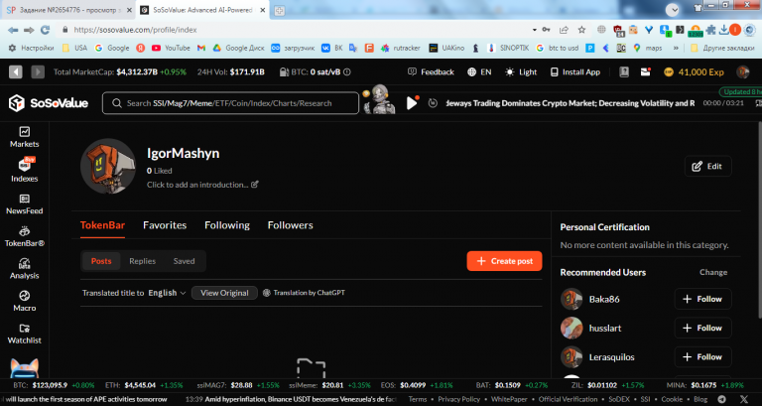762x406 pixels.
Task: Open Markets in the left sidebar
Action: click(x=24, y=137)
